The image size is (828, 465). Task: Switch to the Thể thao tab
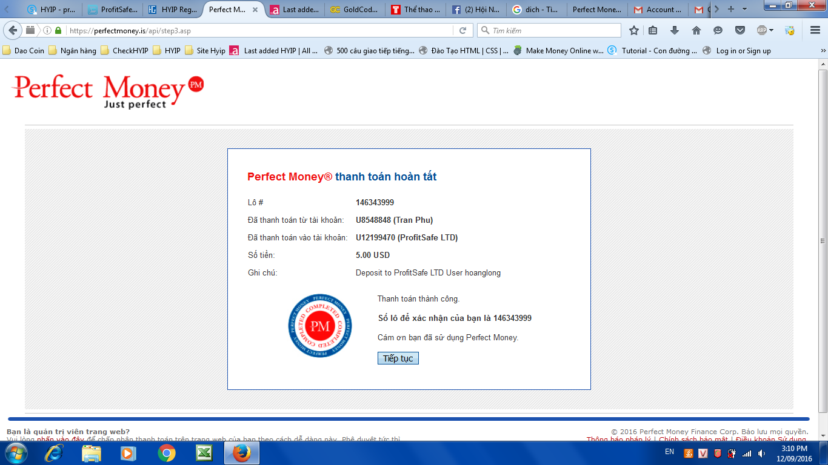click(x=416, y=10)
